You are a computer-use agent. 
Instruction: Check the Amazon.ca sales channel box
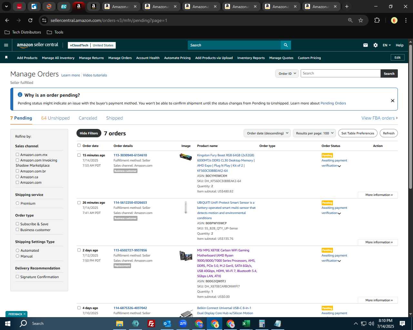(17, 177)
